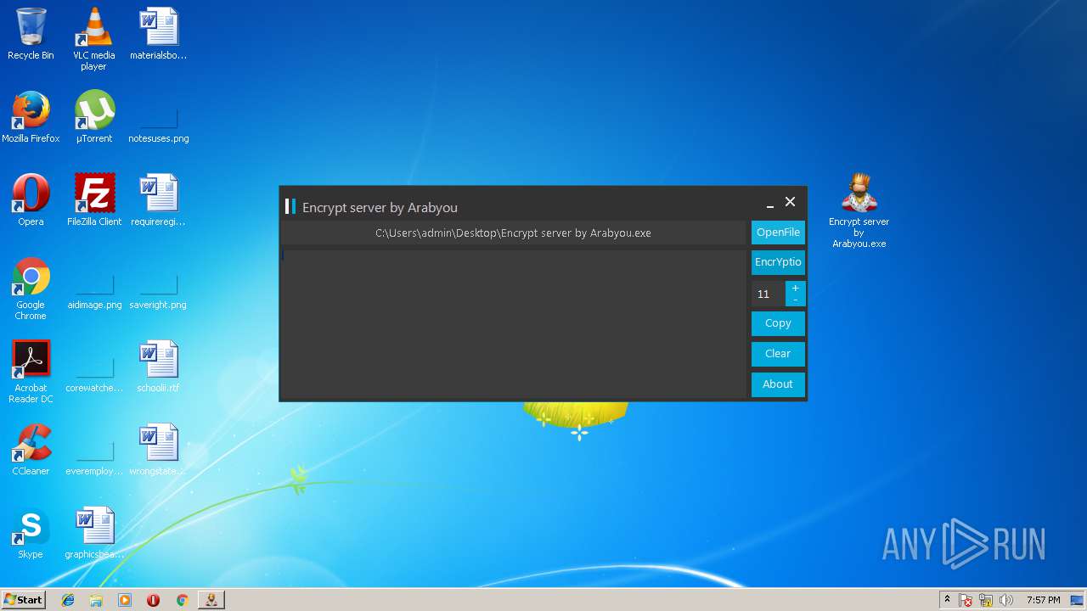This screenshot has width=1087, height=611.
Task: Launch CCleaner from desktop
Action: click(x=31, y=450)
